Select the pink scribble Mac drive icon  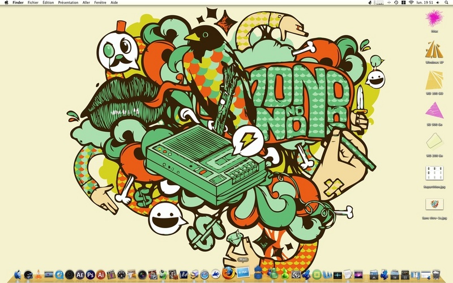434,18
